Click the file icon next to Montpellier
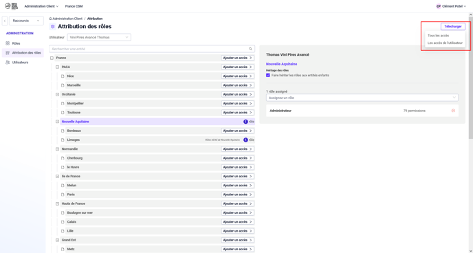Viewport: 473px width, 253px height. pyautogui.click(x=63, y=103)
